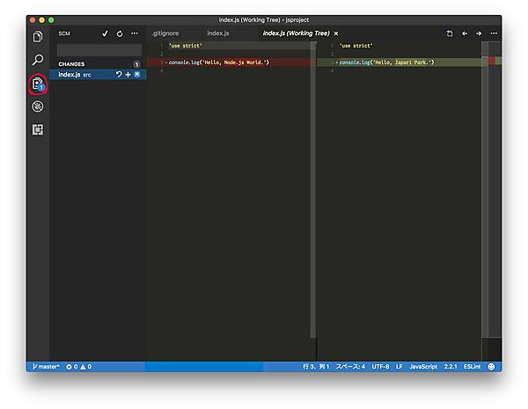Open file icon in editor toolbar
The height and width of the screenshot is (409, 528).
(x=449, y=33)
